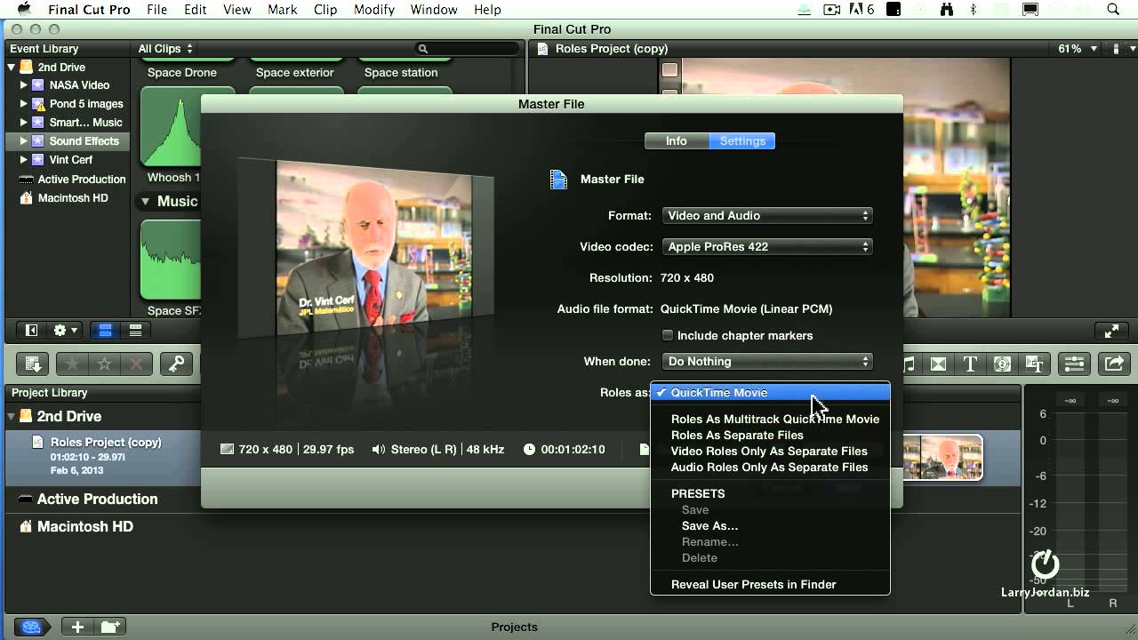Open the titles browser T icon

pyautogui.click(x=970, y=364)
